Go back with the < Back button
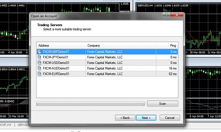Screen dimensions: 221x132 click(125, 118)
